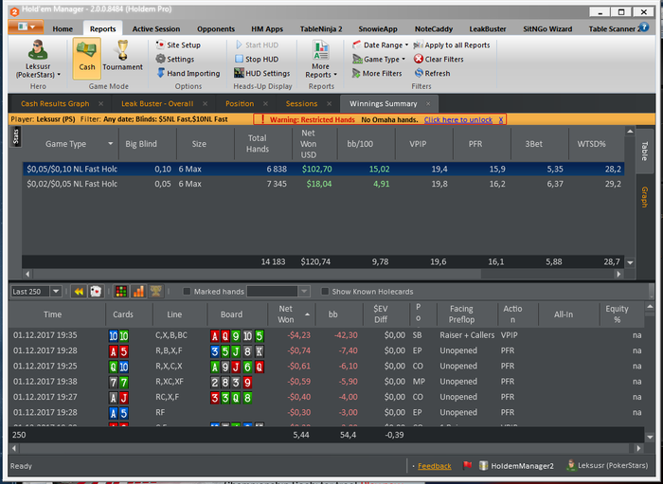Open the Opponents ribbon tab
Viewport: 663px width, 484px height.
(x=216, y=28)
